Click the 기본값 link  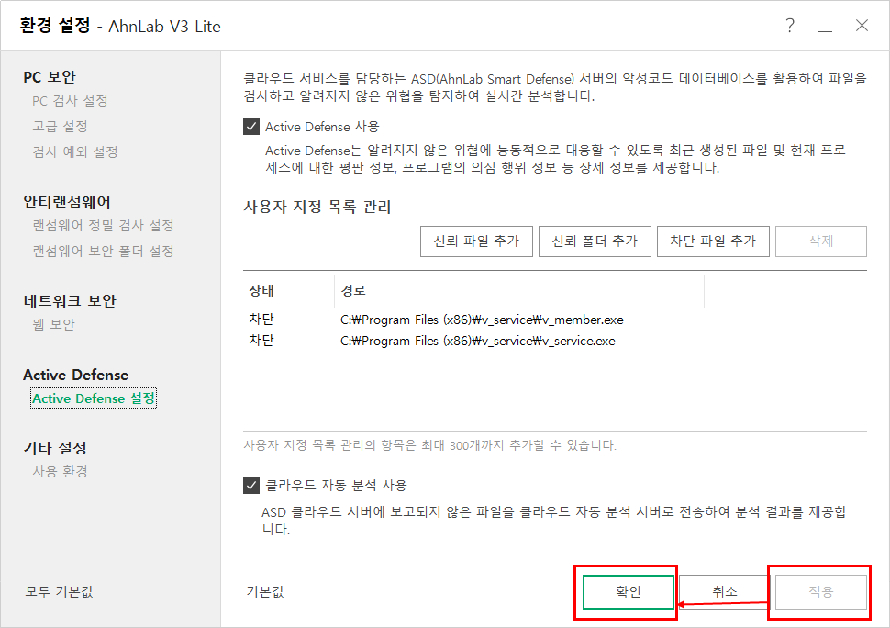click(x=265, y=592)
